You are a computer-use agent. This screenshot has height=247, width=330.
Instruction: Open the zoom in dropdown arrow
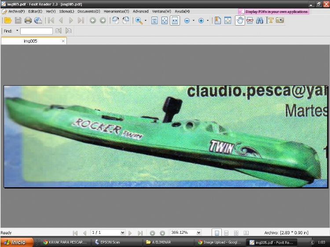point(208,21)
